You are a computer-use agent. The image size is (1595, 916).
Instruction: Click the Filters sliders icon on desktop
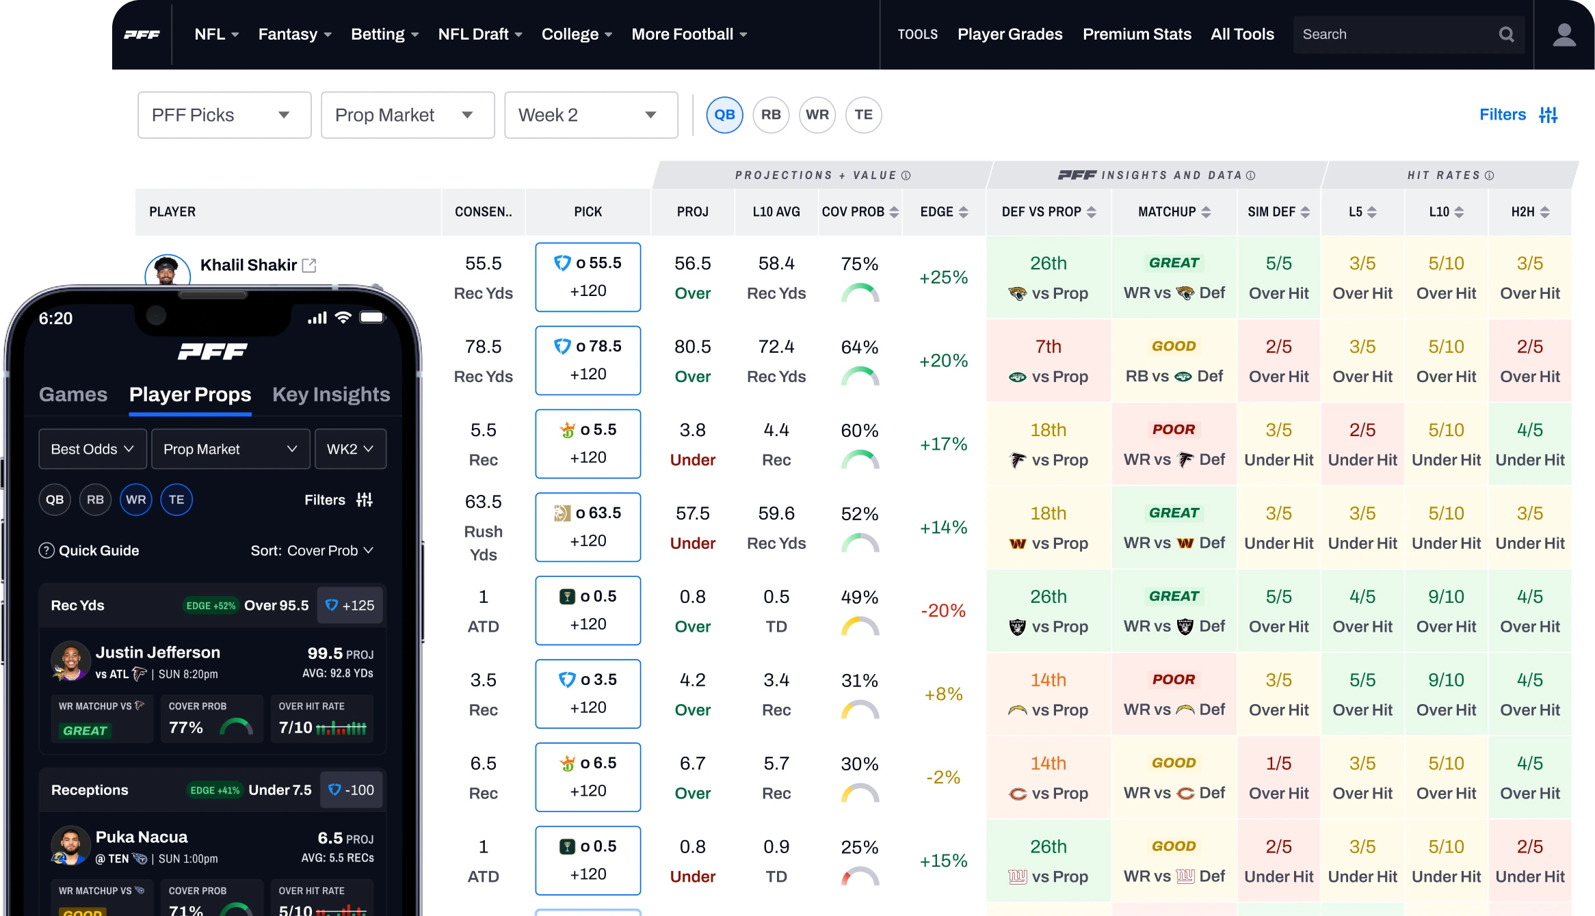(1548, 115)
